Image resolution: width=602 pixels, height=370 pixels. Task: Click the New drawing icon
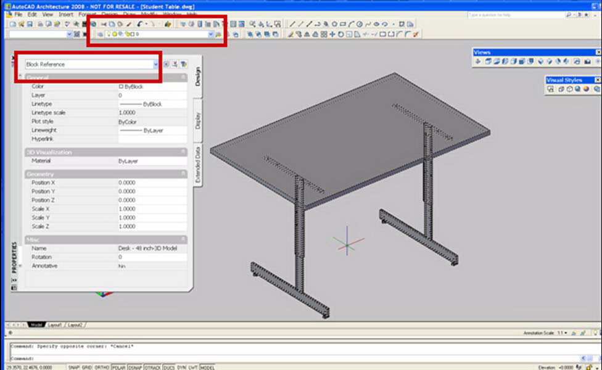tap(13, 24)
